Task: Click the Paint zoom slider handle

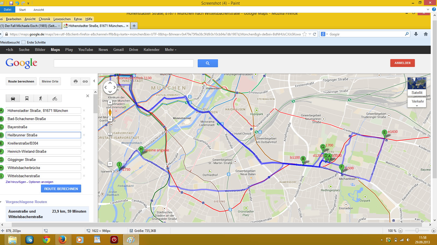Action: (x=417, y=231)
